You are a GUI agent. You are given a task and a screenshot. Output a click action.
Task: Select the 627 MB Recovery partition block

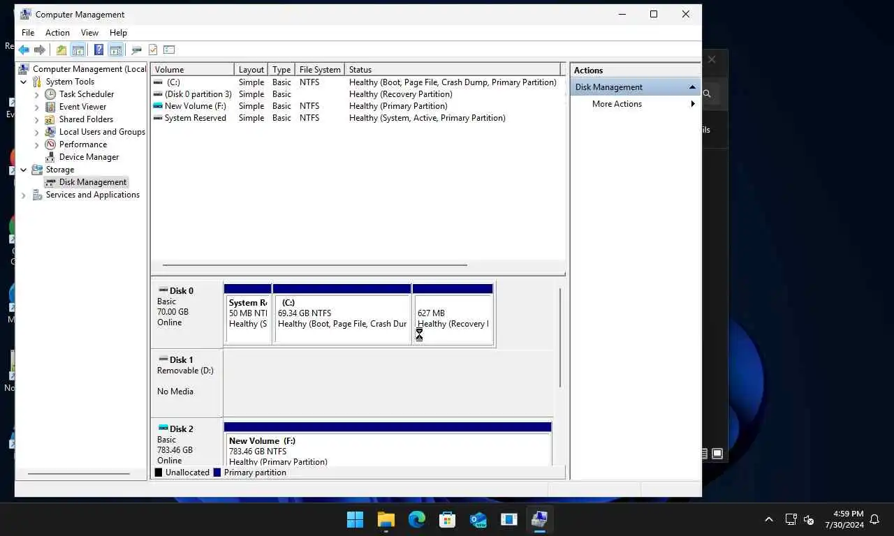pyautogui.click(x=453, y=314)
